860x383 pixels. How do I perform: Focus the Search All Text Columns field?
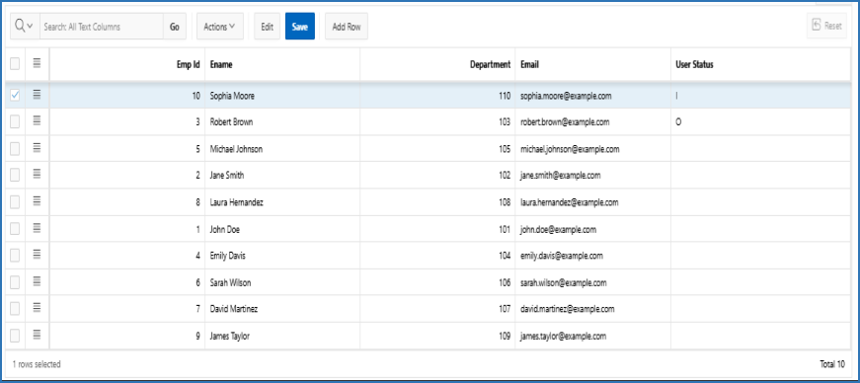tap(102, 27)
